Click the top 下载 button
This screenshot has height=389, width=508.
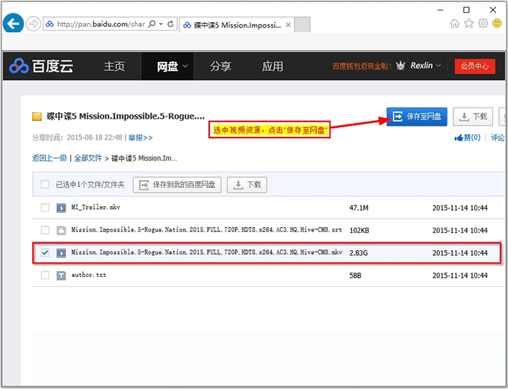point(473,116)
